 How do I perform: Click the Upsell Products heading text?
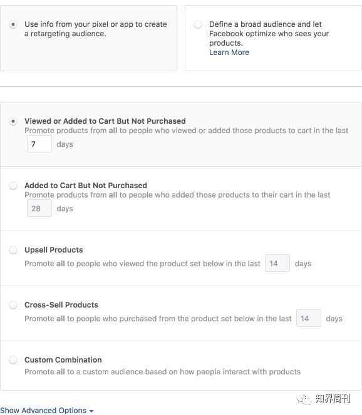[x=54, y=250]
